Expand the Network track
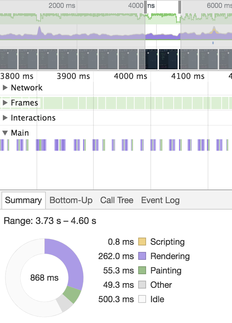The height and width of the screenshot is (323, 232). point(5,88)
